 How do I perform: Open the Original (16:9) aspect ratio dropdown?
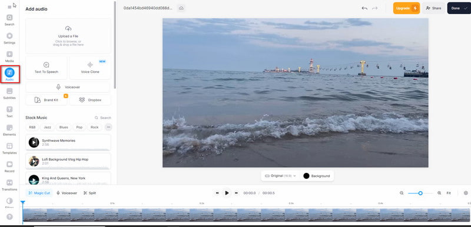coord(281,176)
